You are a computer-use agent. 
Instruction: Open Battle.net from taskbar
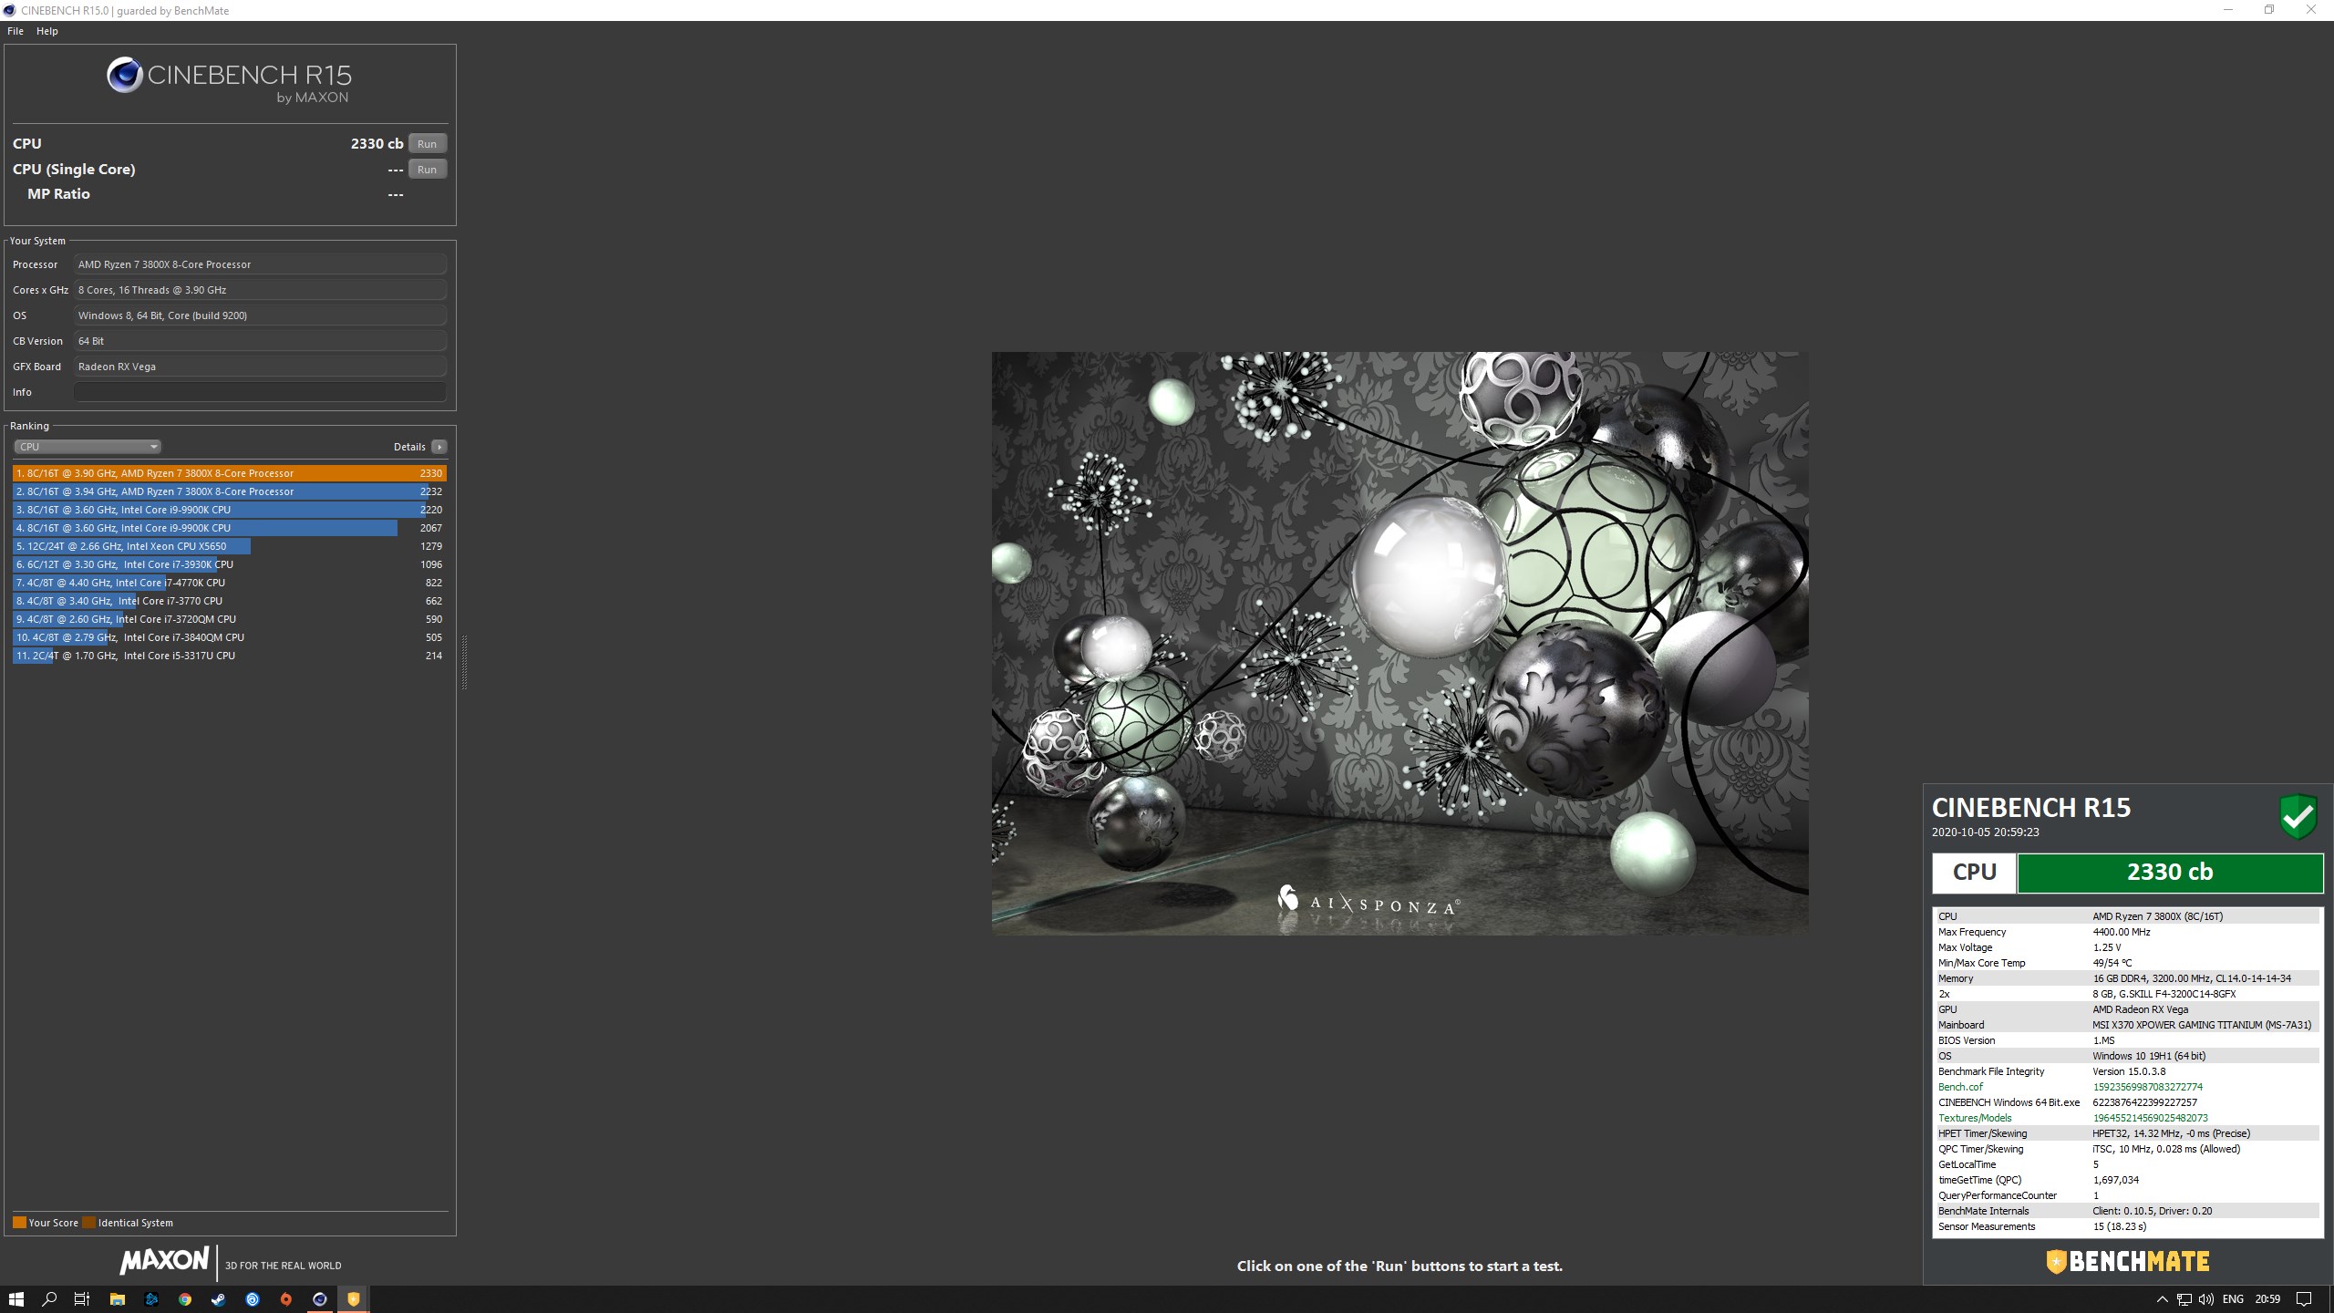(x=151, y=1299)
